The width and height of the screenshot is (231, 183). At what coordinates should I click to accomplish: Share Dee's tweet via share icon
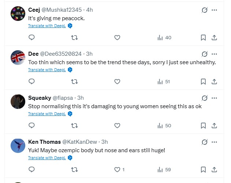215,81
